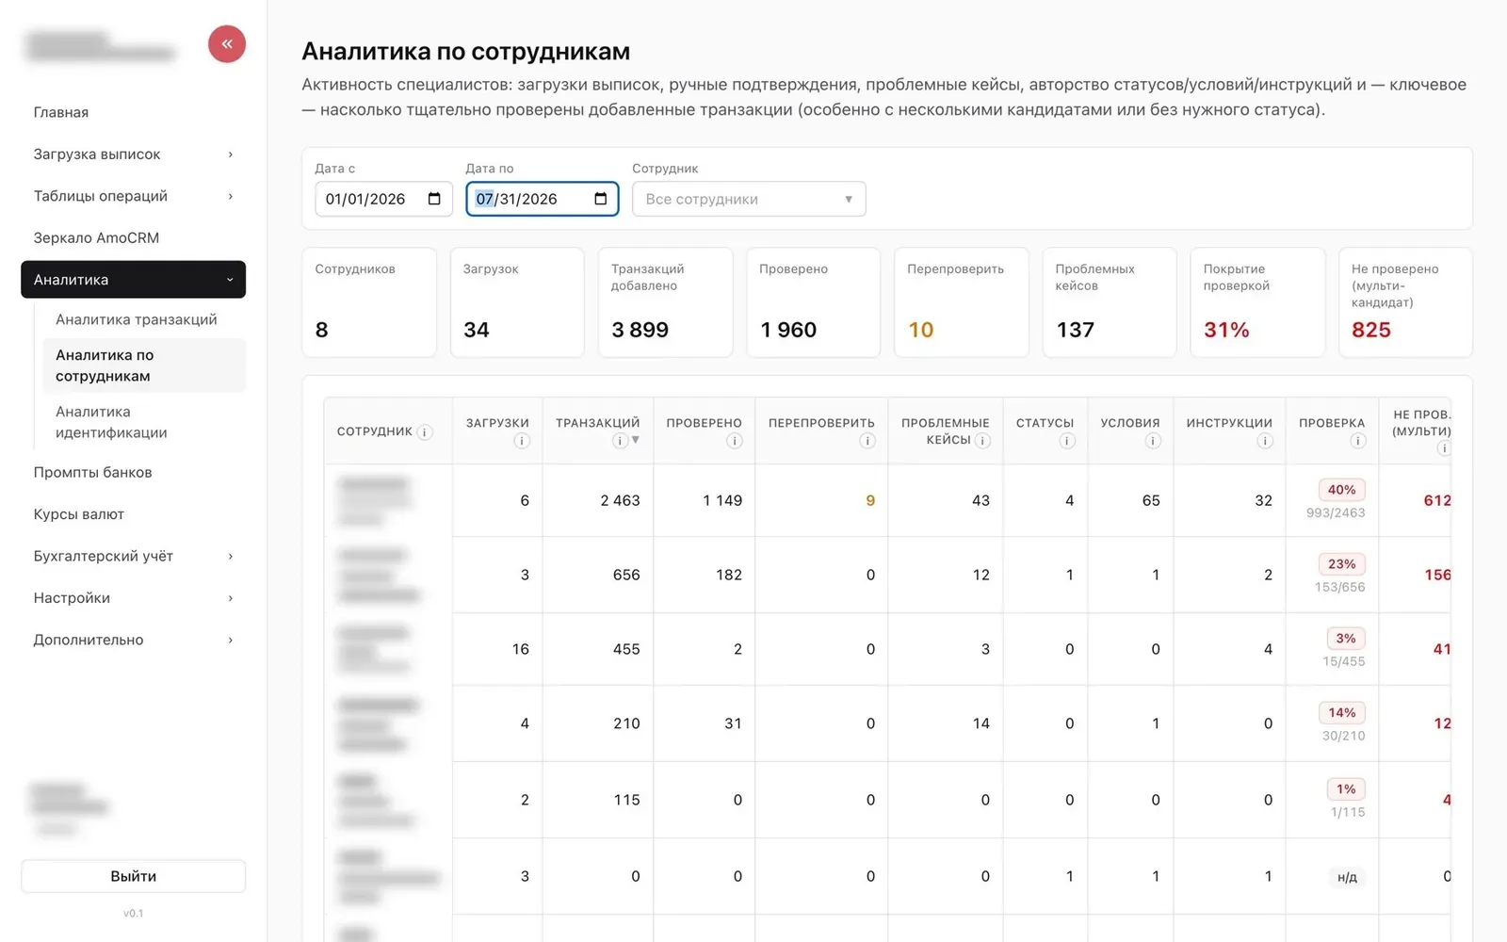Screen dimensions: 1507x942
Task: Click the 'Перепроверить' summary card showing 10
Action: tap(961, 302)
